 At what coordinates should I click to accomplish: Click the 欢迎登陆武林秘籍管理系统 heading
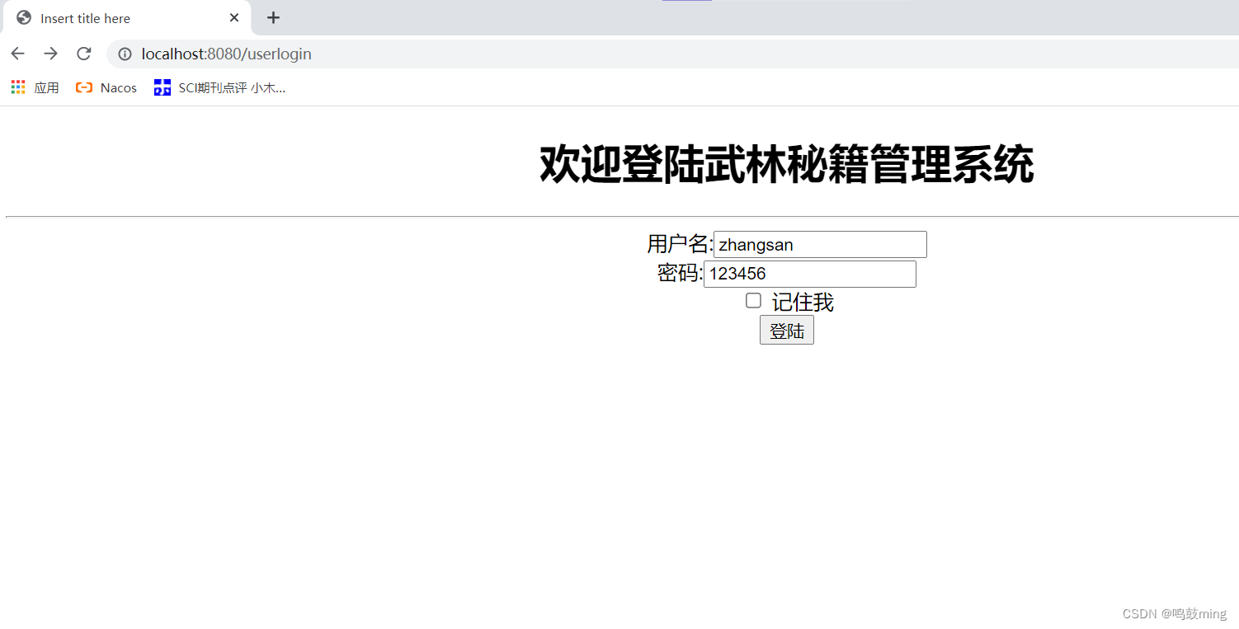(x=786, y=162)
